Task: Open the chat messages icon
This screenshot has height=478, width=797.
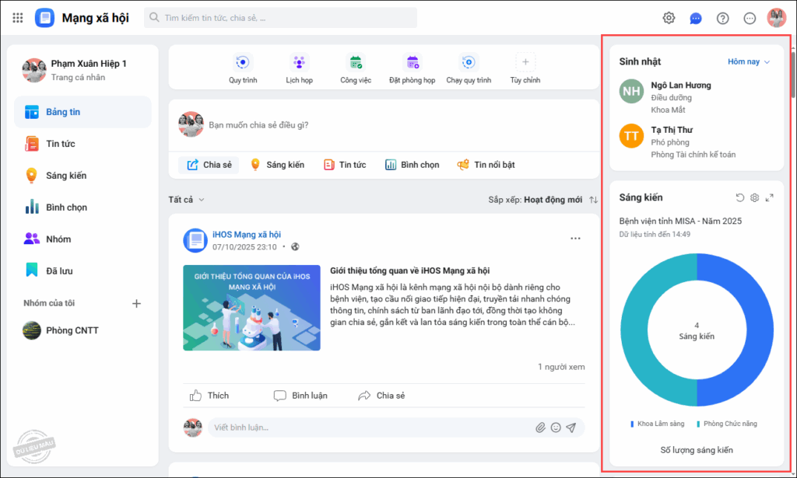Action: (696, 19)
